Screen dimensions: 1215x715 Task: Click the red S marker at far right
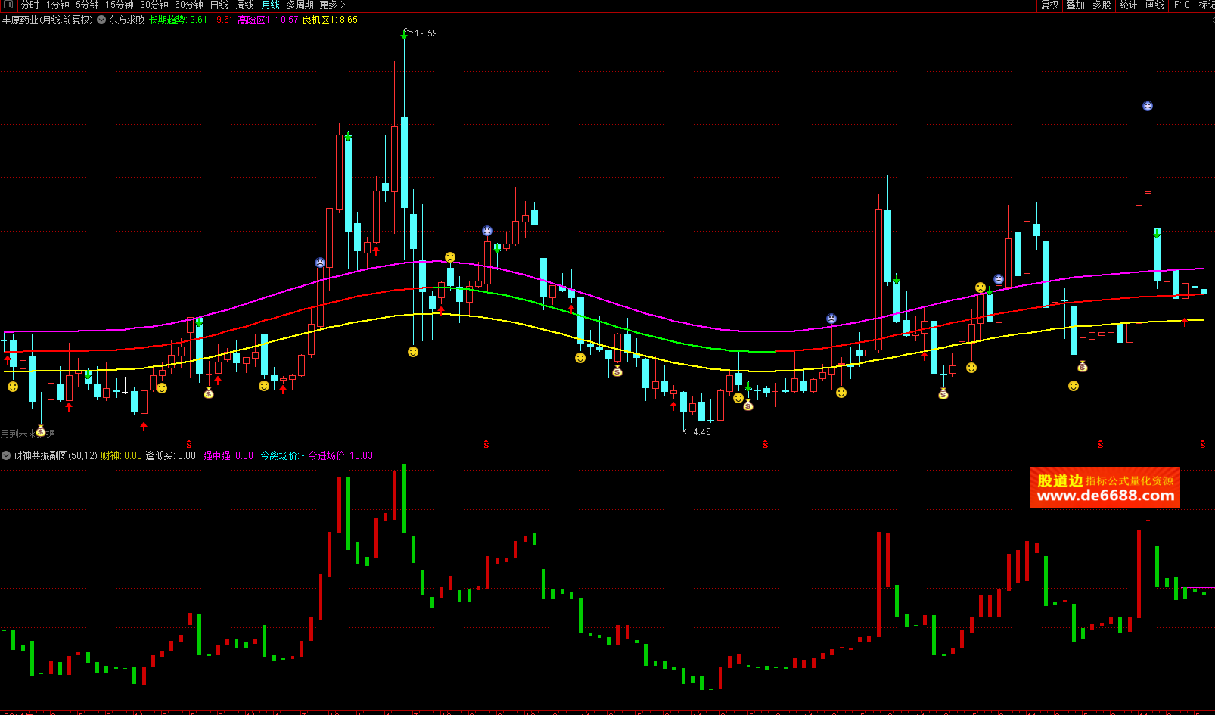1203,444
